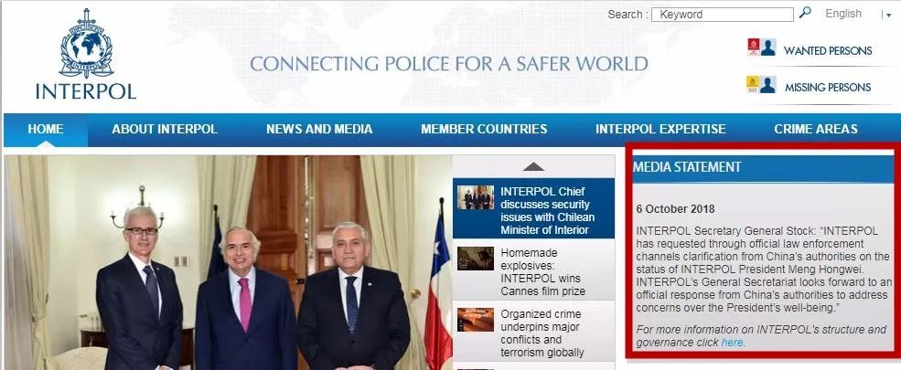
Task: Open the English language dropdown
Action: click(843, 14)
